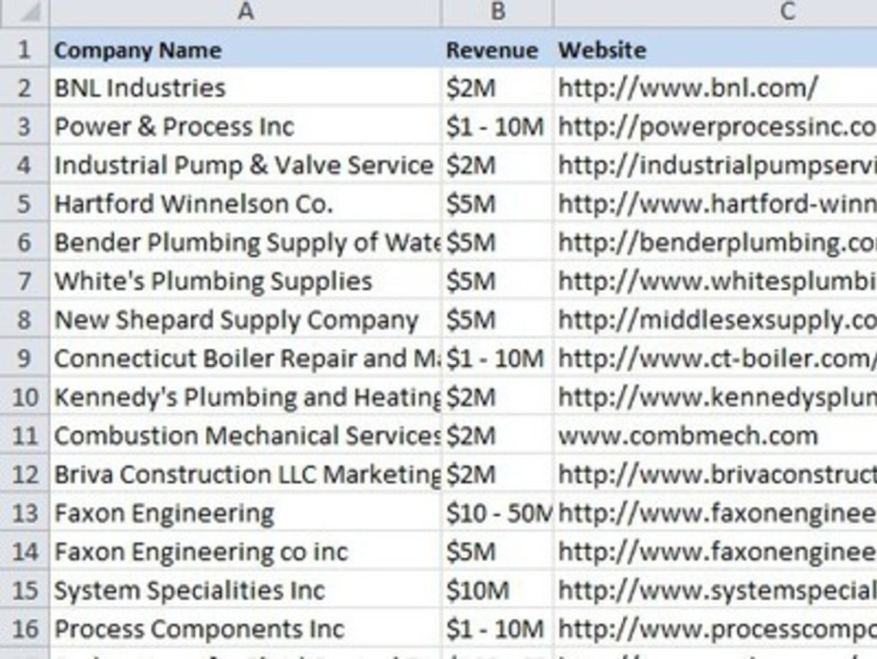Select Briva Construction LLC Marketing cell
This screenshot has height=659, width=877.
click(246, 474)
